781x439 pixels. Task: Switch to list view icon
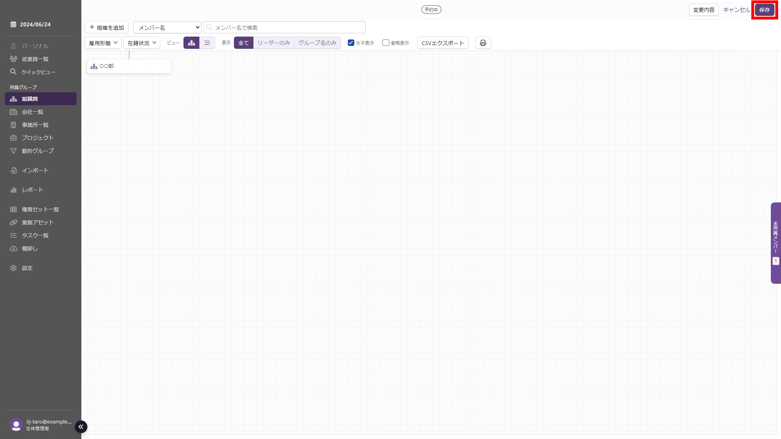pyautogui.click(x=207, y=43)
